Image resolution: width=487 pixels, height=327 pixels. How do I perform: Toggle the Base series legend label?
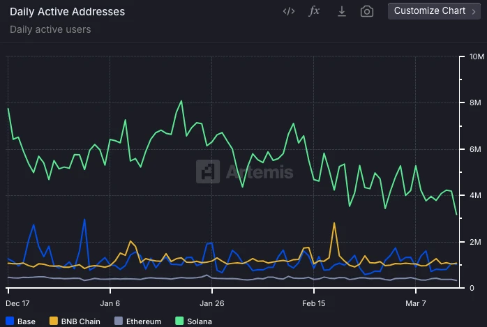[27, 321]
